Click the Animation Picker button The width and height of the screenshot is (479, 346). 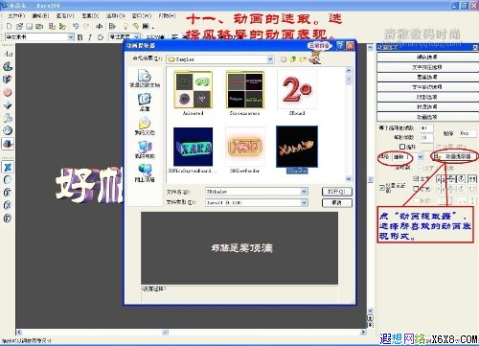[x=454, y=156]
